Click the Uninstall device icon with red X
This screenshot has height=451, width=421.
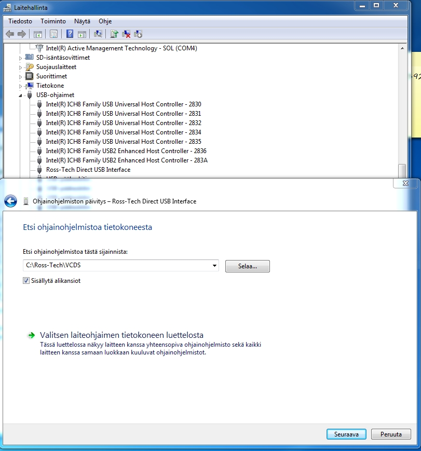tap(126, 34)
